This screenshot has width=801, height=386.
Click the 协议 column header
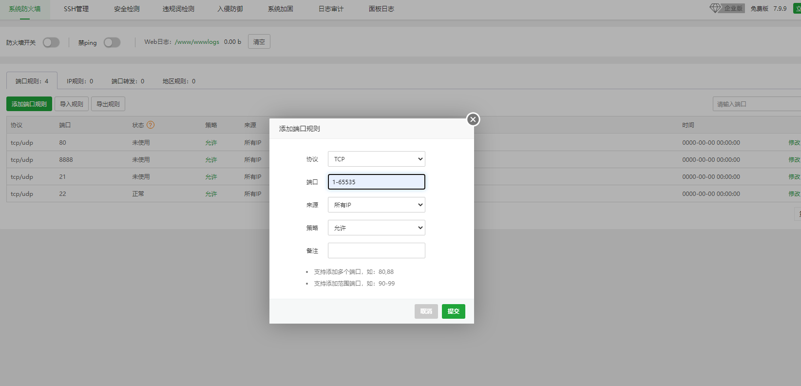(17, 125)
